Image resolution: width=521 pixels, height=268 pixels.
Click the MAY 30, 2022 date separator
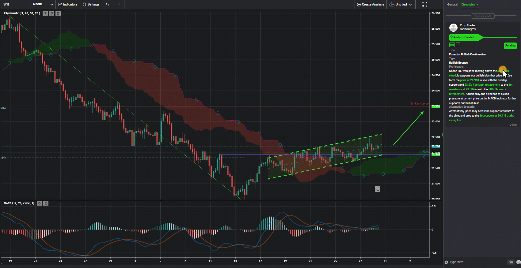pos(483,16)
